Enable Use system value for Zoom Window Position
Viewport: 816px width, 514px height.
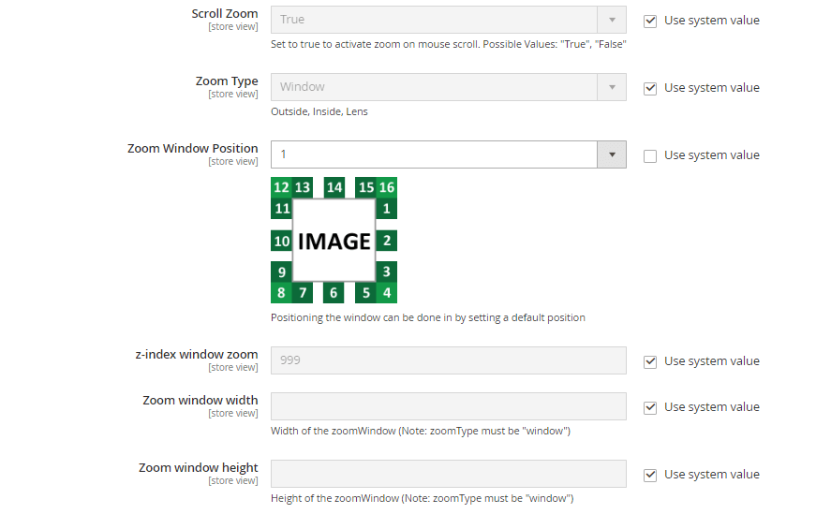[650, 155]
